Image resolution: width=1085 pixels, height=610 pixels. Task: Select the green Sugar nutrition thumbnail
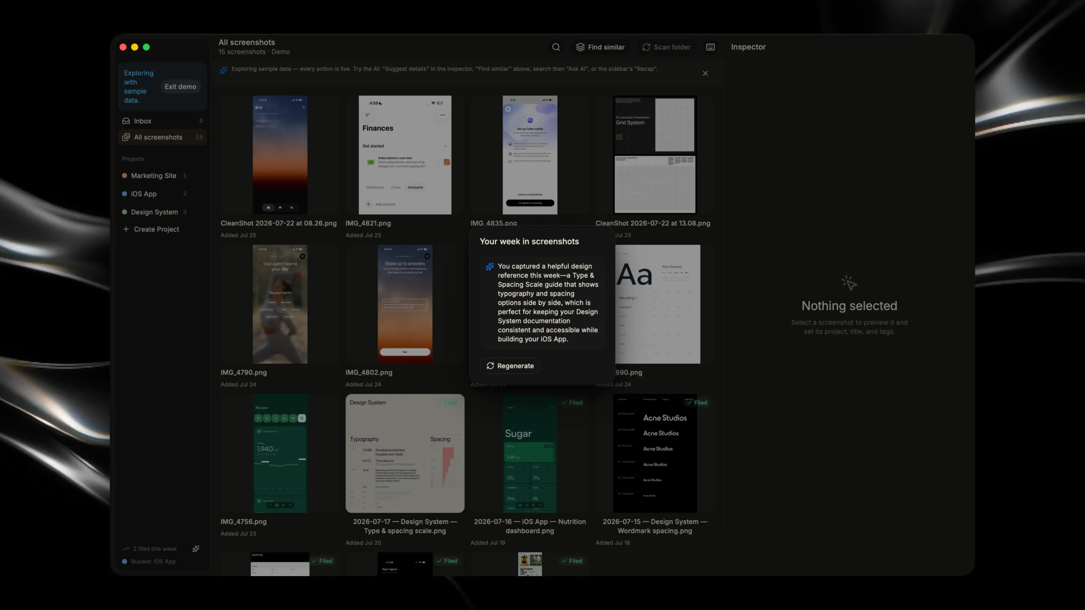pyautogui.click(x=530, y=453)
